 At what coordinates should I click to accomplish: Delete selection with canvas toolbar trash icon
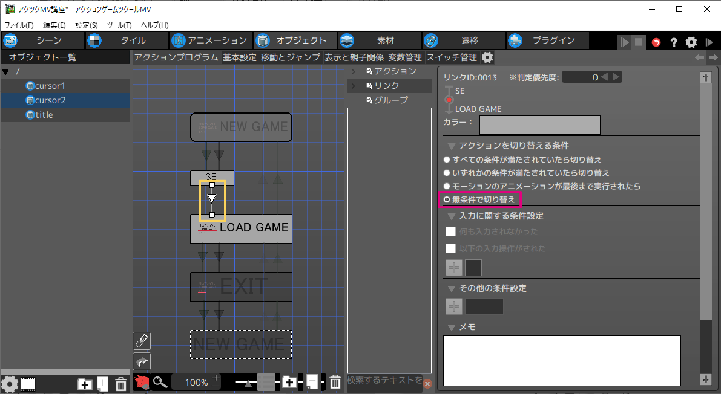point(335,382)
